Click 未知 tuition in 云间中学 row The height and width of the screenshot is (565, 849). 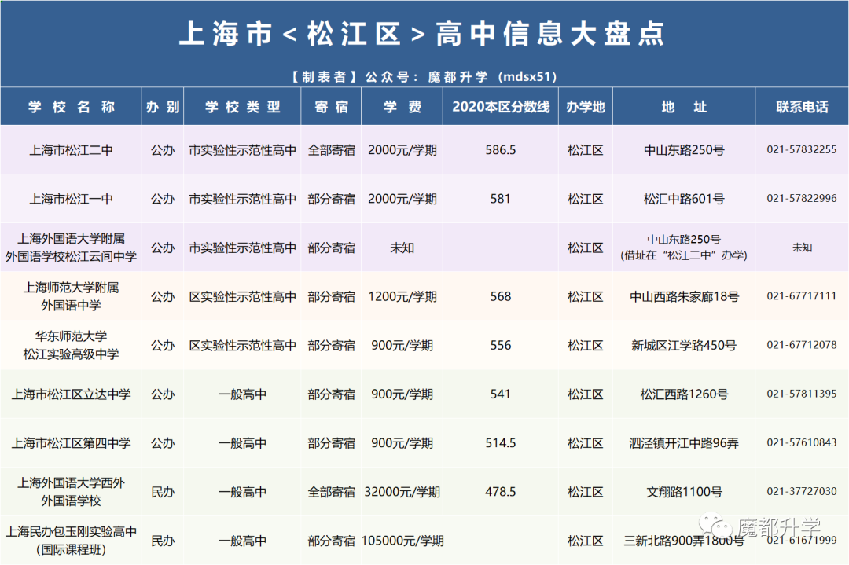coord(402,248)
